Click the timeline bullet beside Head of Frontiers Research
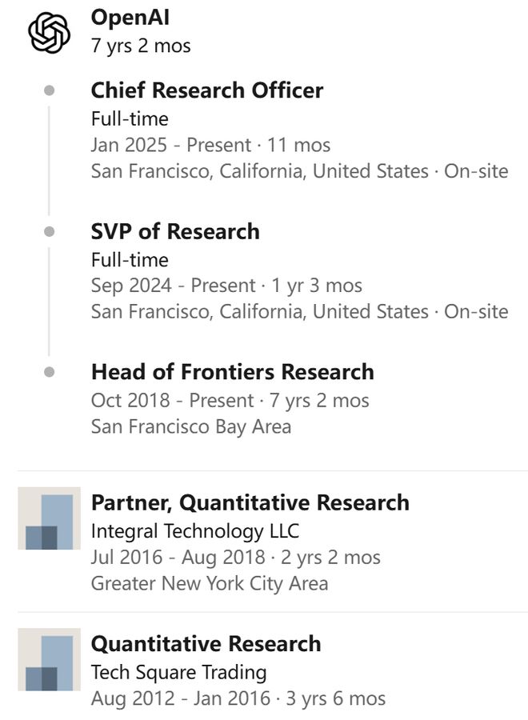The image size is (528, 720). (50, 372)
